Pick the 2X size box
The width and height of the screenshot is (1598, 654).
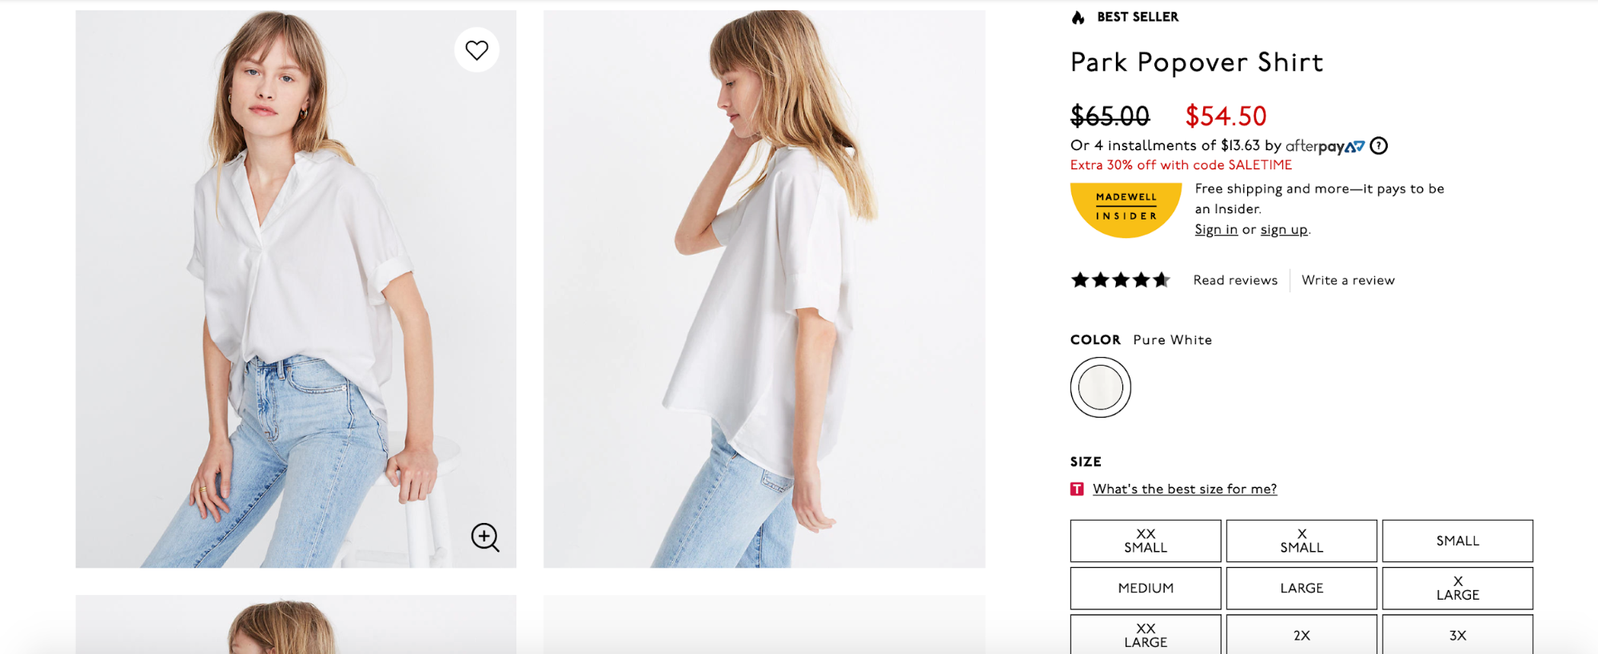(1301, 635)
